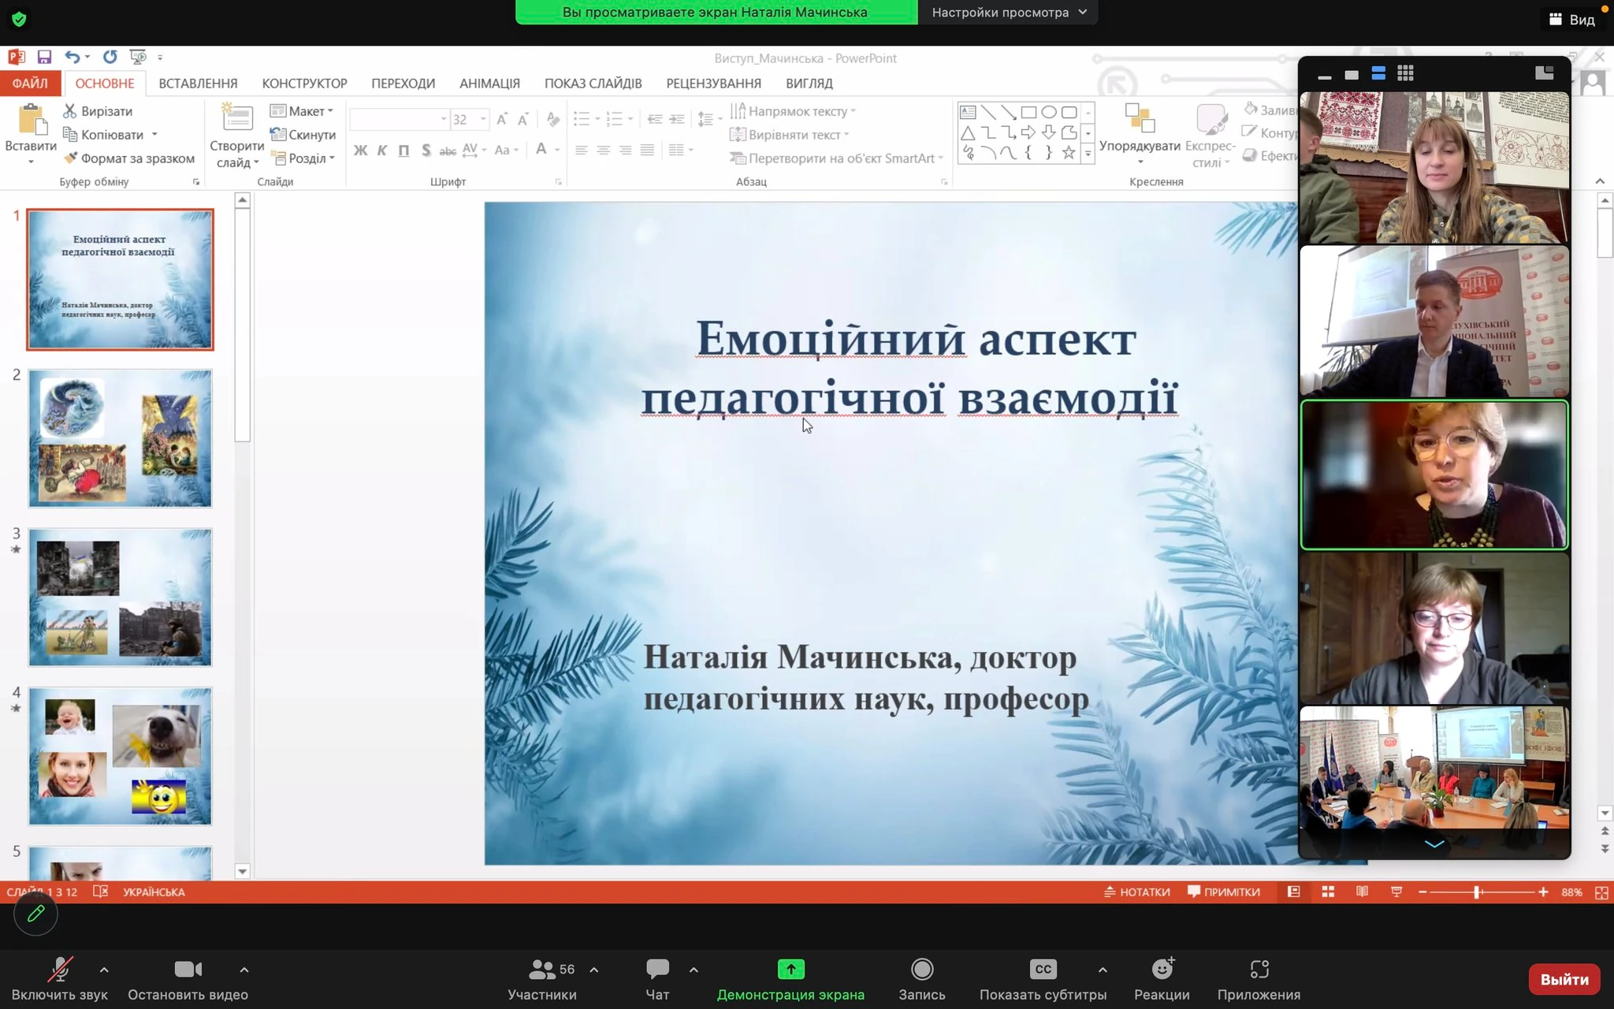The image size is (1614, 1009).
Task: Click the slide panel vertical scrollbar thumb
Action: pyautogui.click(x=243, y=325)
